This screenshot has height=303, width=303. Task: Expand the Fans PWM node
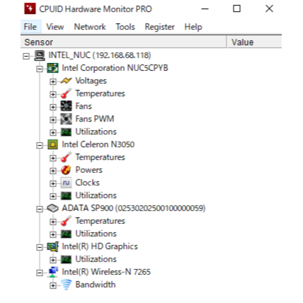53,120
